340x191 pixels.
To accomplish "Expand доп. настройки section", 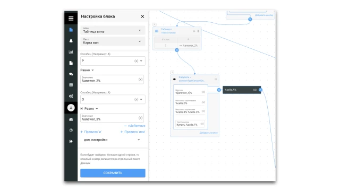I will (113, 140).
